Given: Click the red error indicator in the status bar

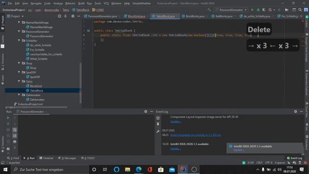Looking at the screenshot, I should [305, 163].
